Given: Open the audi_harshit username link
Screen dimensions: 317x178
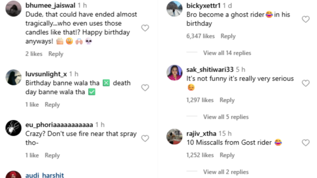Looking at the screenshot, I should click(x=45, y=175).
